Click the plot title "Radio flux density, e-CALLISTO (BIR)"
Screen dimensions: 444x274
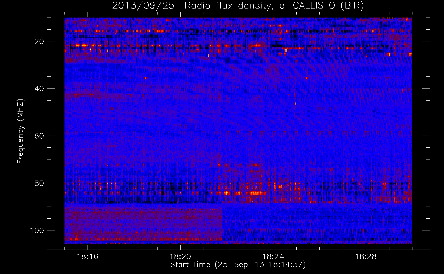(274, 6)
